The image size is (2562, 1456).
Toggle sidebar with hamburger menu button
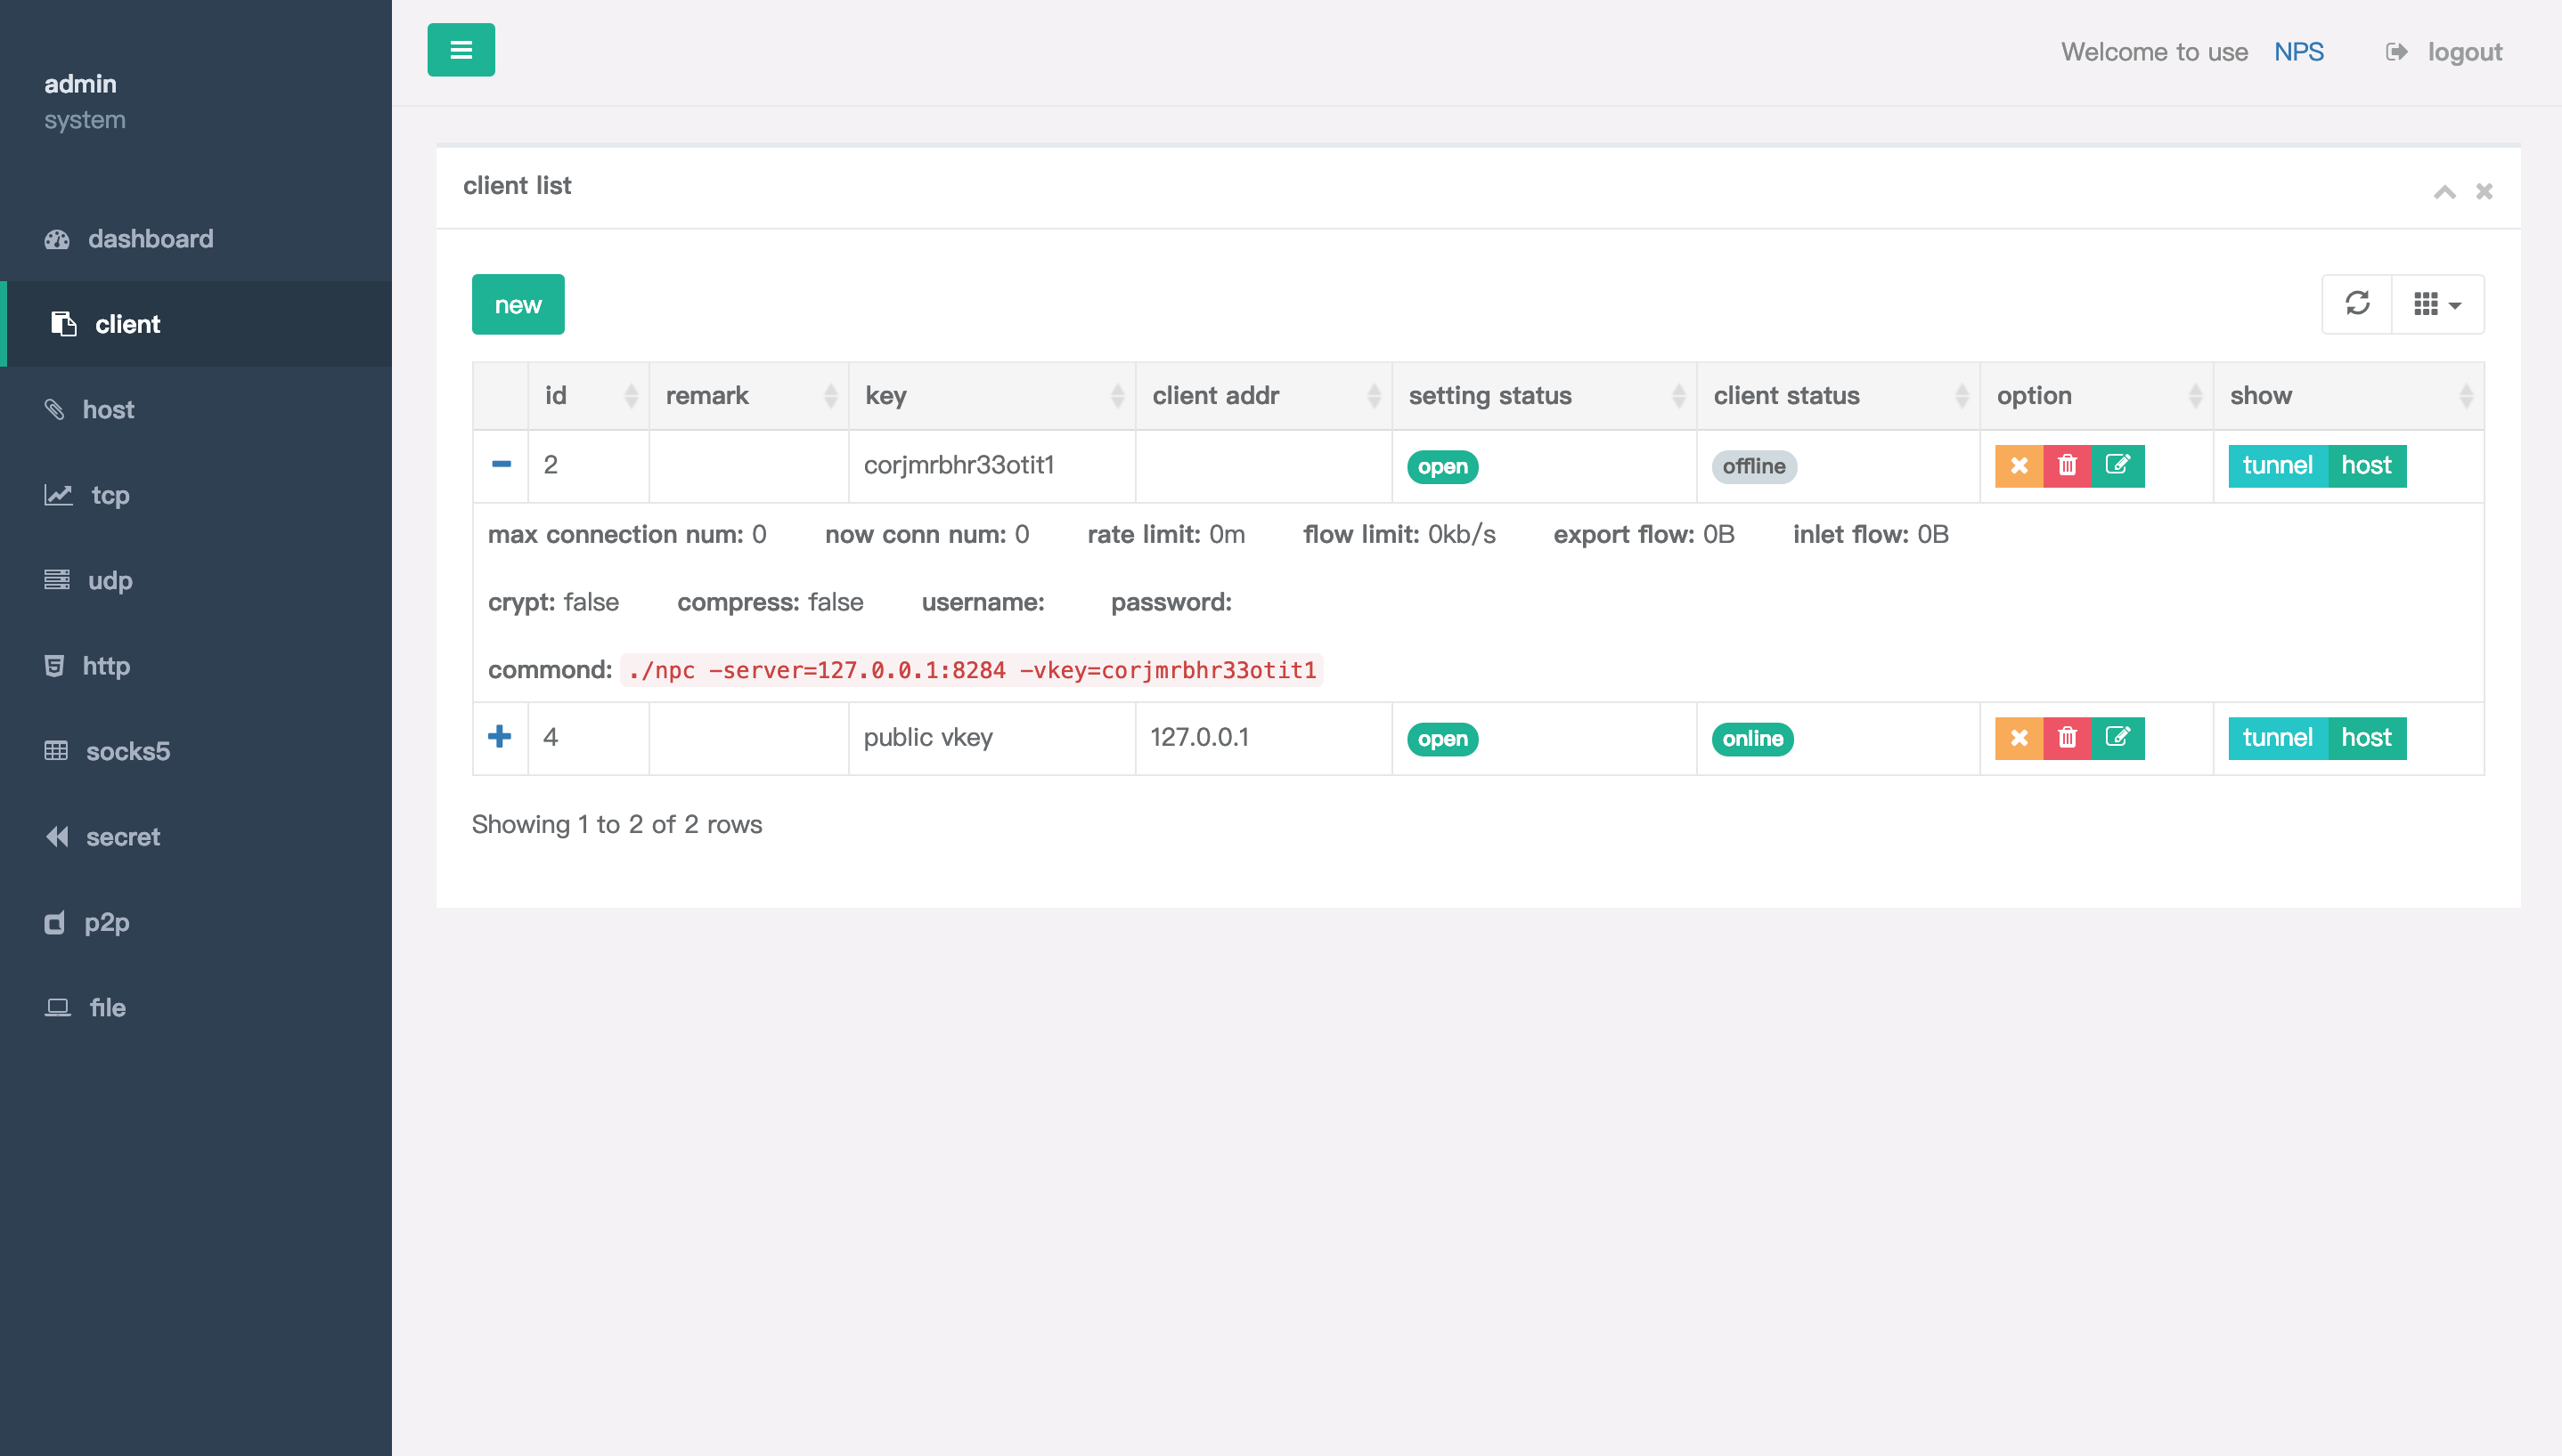461,50
